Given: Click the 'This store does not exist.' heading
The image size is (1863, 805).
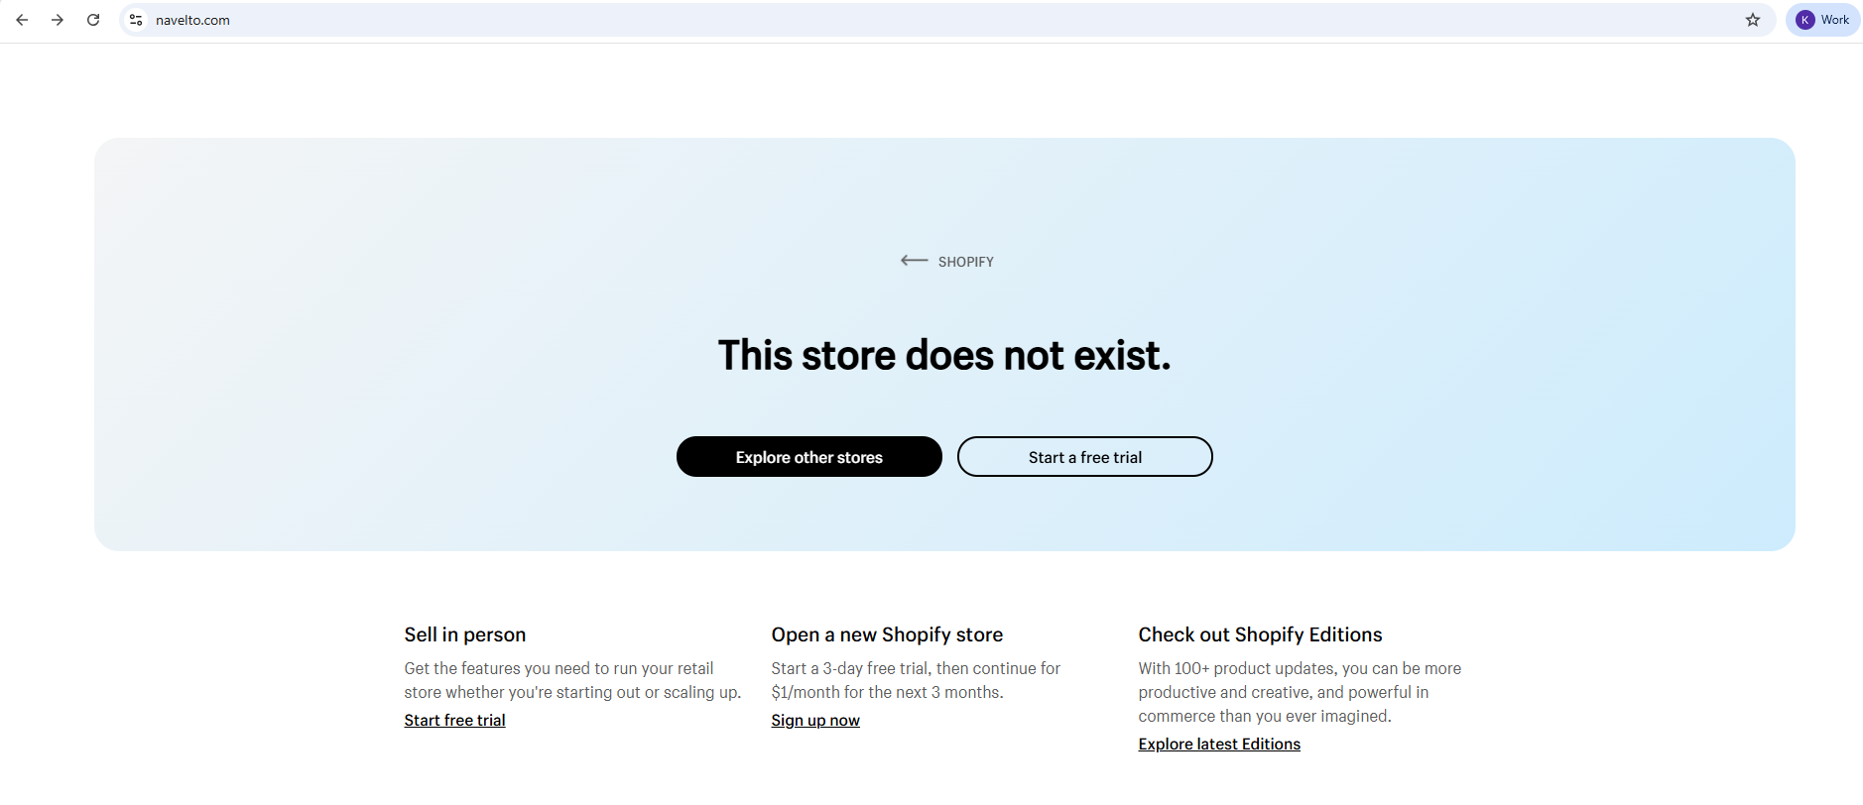Looking at the screenshot, I should pos(944,355).
